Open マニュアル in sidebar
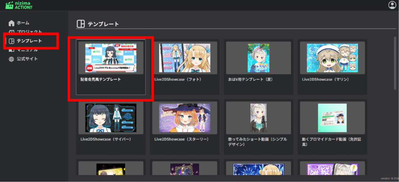Image resolution: width=399 pixels, height=182 pixels. (x=27, y=50)
